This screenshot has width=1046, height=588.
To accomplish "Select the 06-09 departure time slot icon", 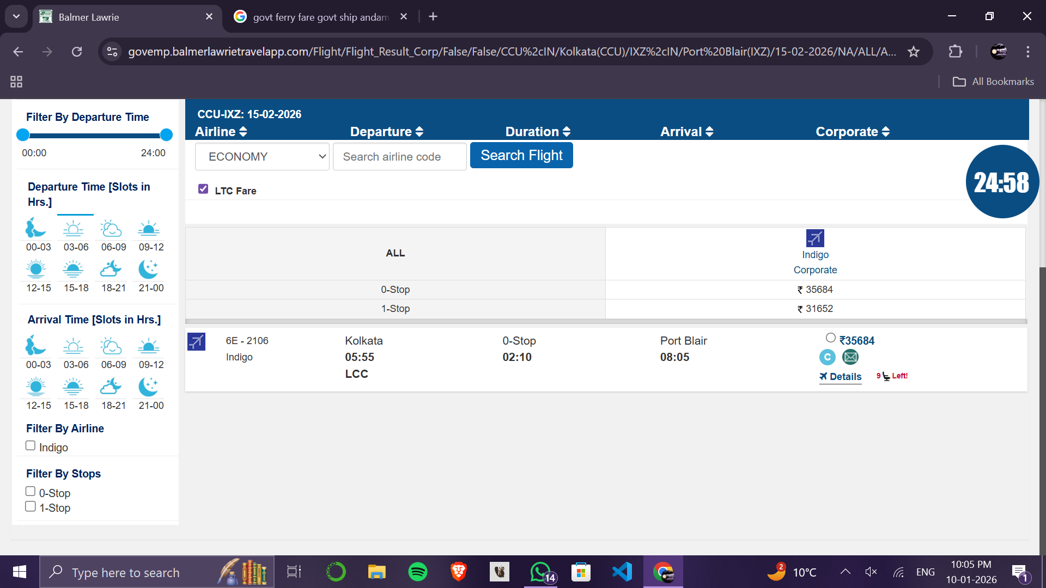I will click(111, 228).
